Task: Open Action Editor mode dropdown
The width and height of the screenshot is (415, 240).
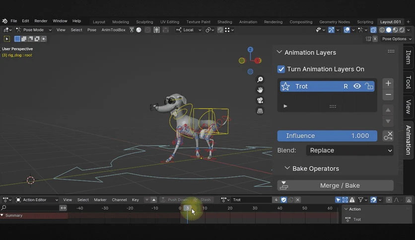Action: 37,200
